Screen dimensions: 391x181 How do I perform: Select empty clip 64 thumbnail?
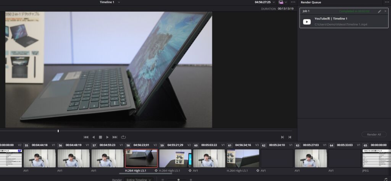point(345,158)
